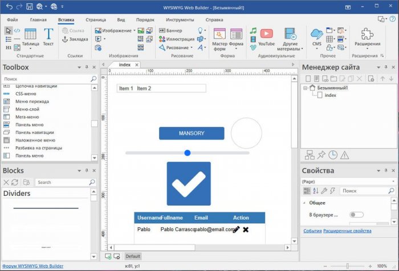Collapse the Безымянный1 tree node
The width and height of the screenshot is (399, 271).
tap(306, 88)
